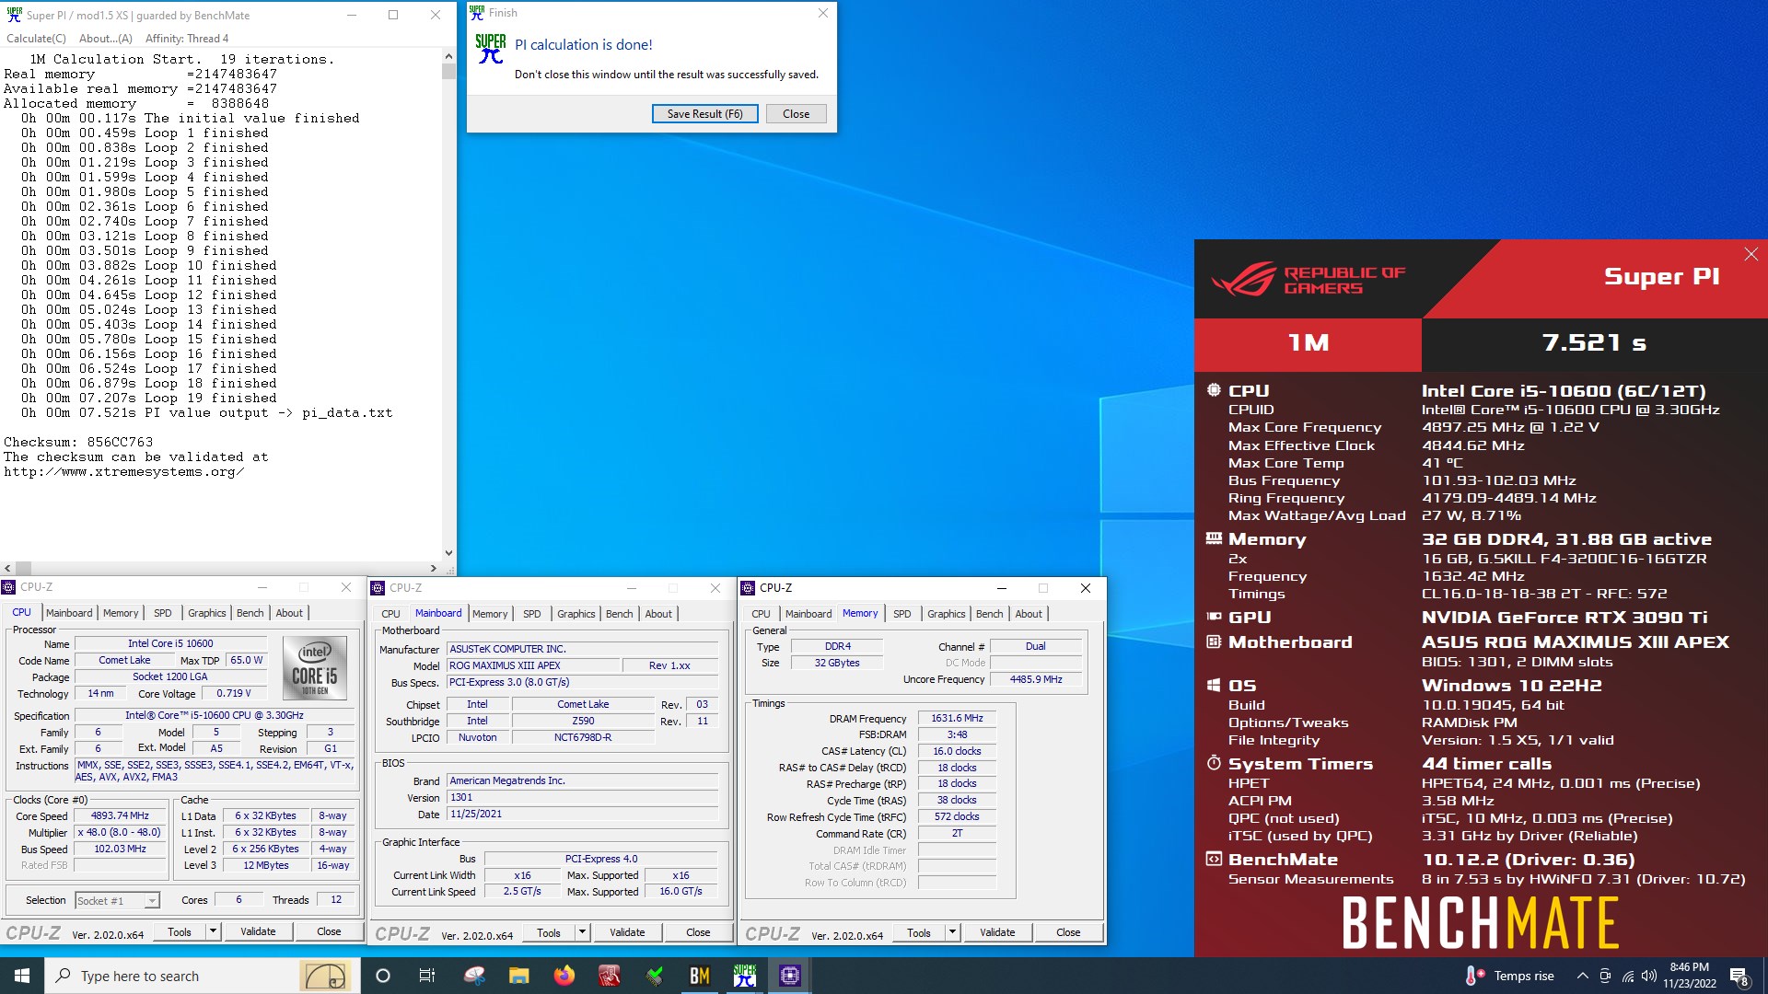Click Save Result (F6) button
The width and height of the screenshot is (1768, 994).
(x=704, y=114)
